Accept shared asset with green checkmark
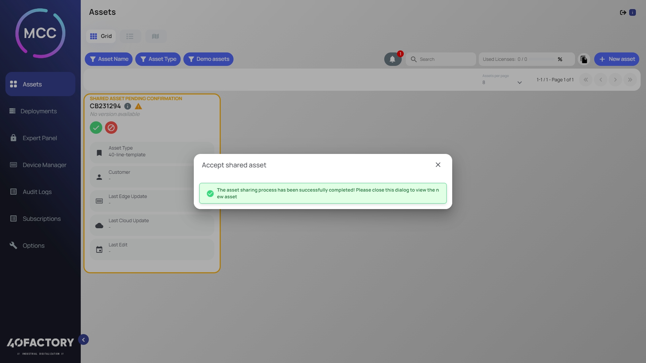The width and height of the screenshot is (646, 363). 96,128
